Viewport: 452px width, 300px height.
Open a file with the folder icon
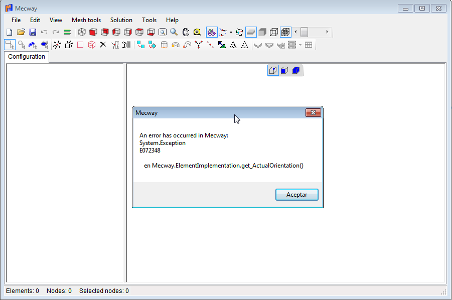[21, 32]
